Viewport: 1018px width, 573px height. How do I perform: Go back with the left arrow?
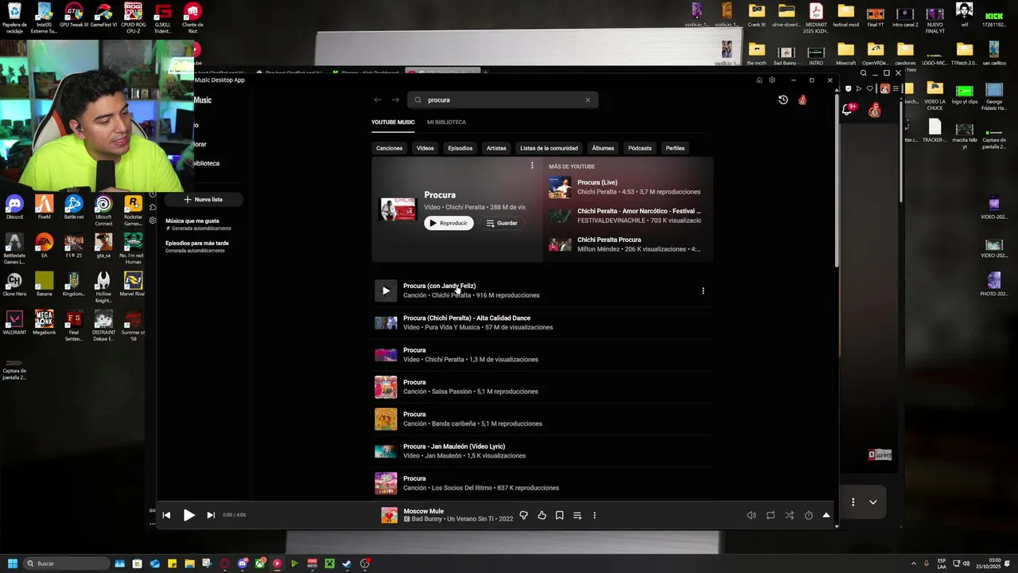point(378,100)
